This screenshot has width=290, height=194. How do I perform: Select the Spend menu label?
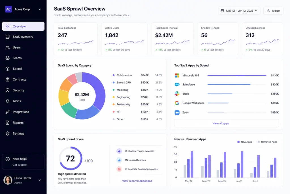(17, 69)
